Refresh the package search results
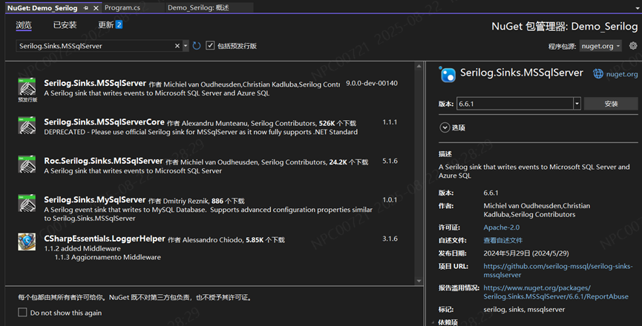Image resolution: width=642 pixels, height=326 pixels. tap(197, 46)
